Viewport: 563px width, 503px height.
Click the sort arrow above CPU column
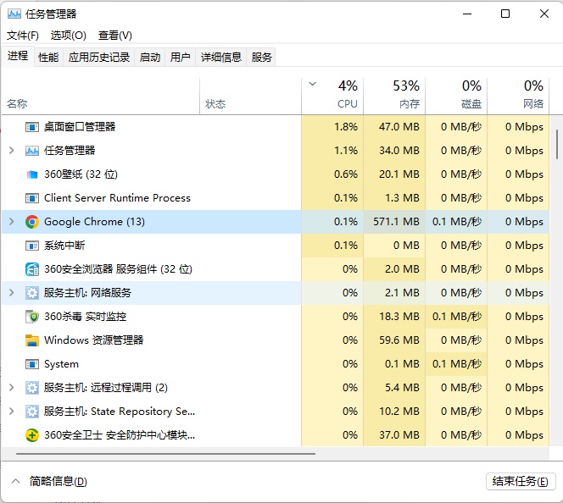[312, 84]
